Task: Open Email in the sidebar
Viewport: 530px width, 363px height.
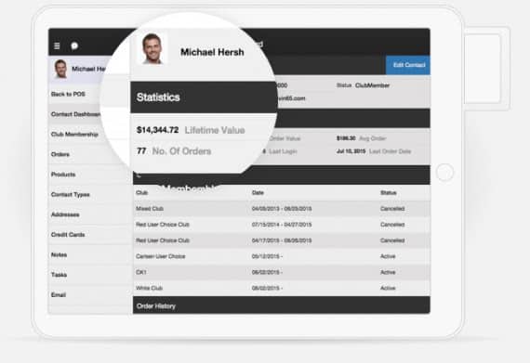Action: coord(59,295)
